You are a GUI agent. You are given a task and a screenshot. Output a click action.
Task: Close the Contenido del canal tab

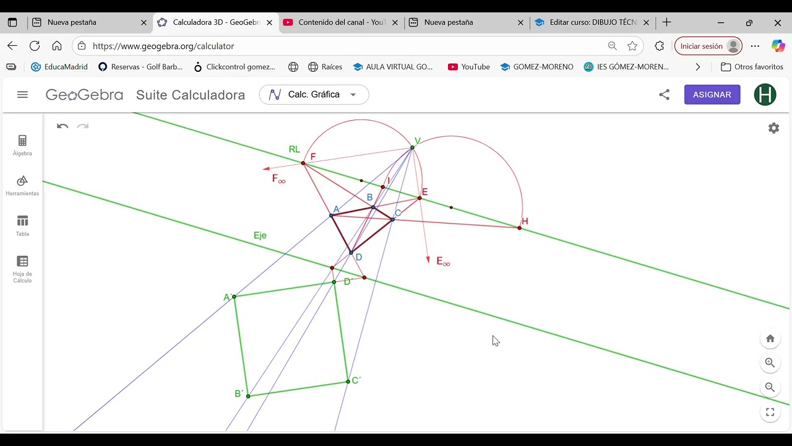coord(395,22)
